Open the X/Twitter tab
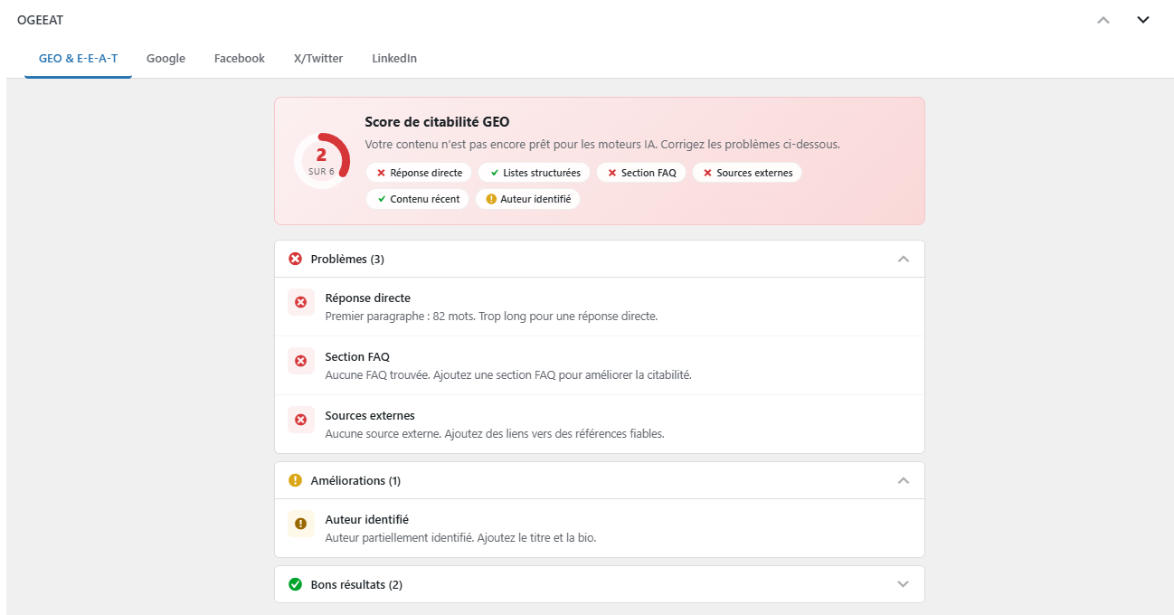1174x615 pixels. pyautogui.click(x=317, y=58)
